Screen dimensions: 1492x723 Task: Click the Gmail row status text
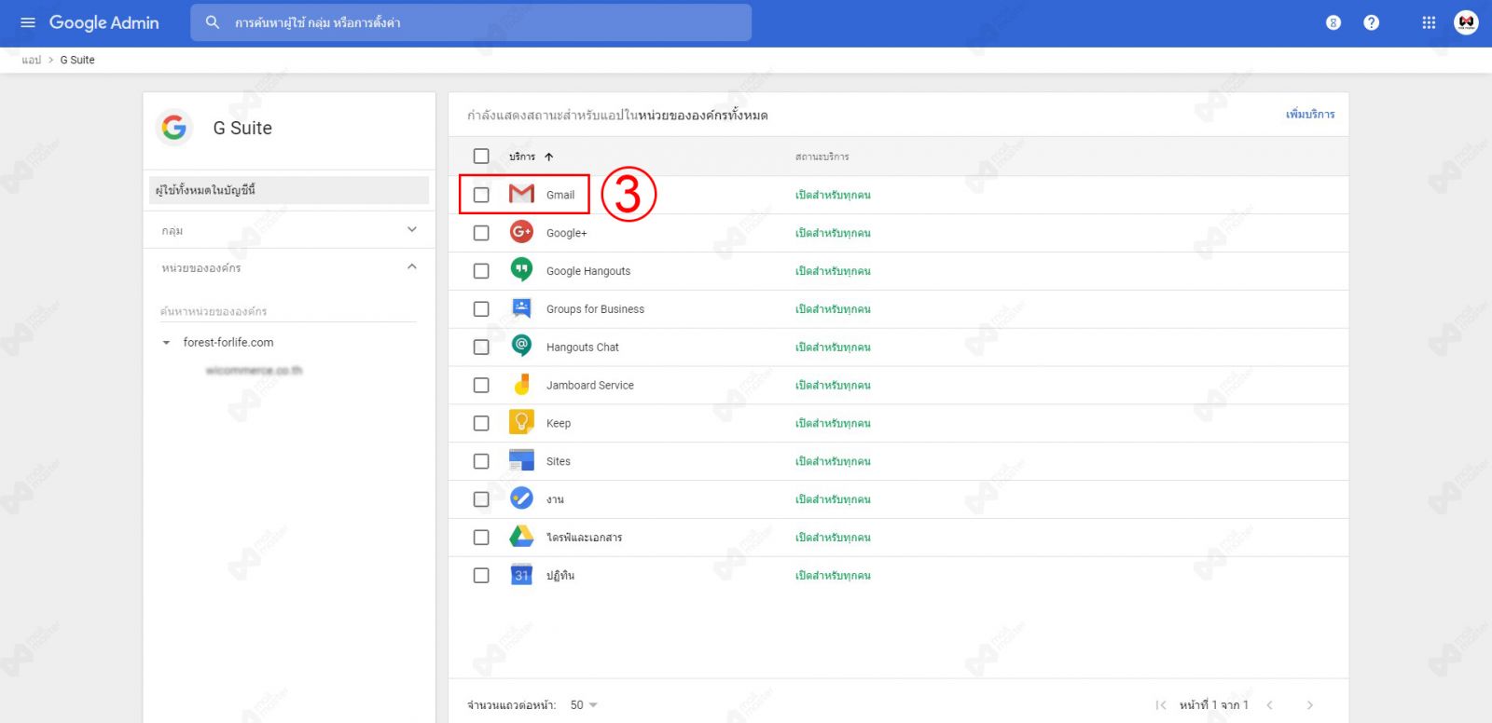(833, 195)
